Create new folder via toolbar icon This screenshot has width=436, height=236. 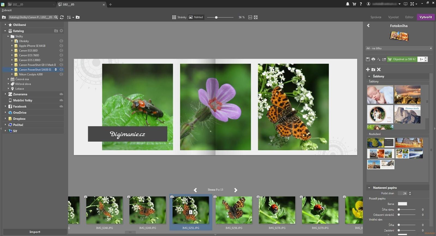tap(78, 17)
